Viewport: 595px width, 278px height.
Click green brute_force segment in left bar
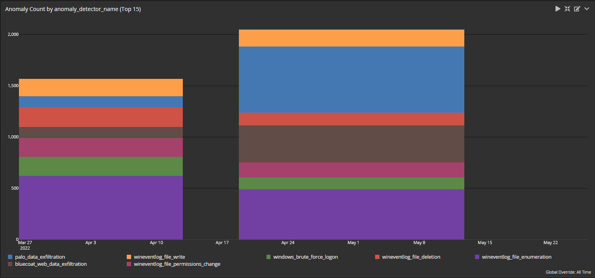pyautogui.click(x=101, y=166)
